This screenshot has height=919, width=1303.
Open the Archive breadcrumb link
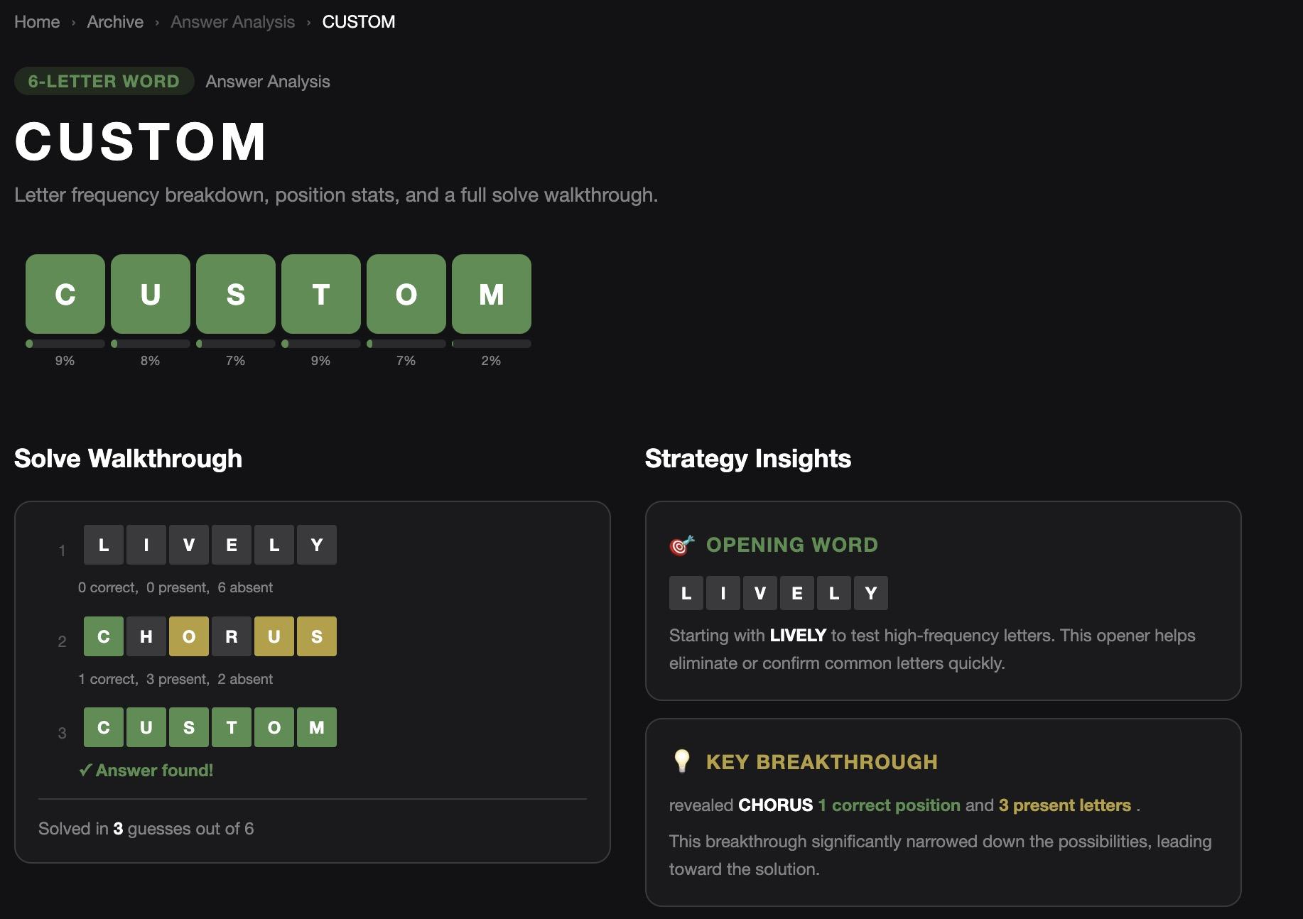coord(115,22)
